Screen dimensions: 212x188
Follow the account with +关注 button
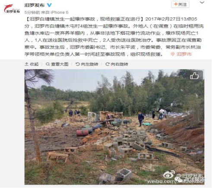(x=180, y=4)
